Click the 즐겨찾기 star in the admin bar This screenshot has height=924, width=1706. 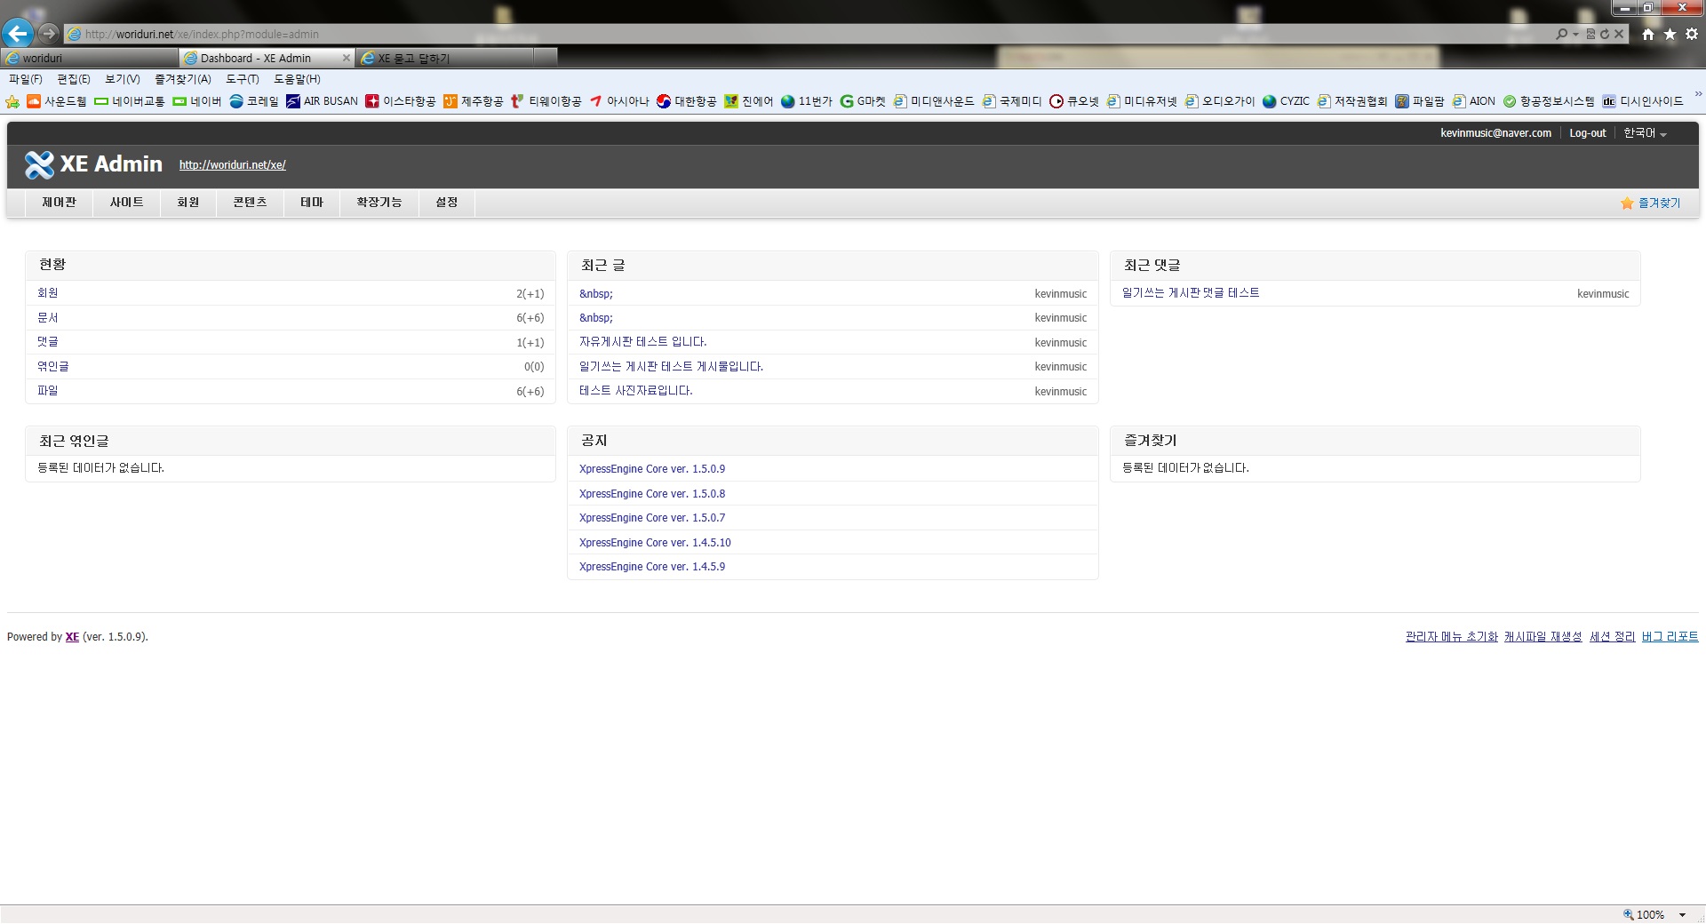point(1627,203)
